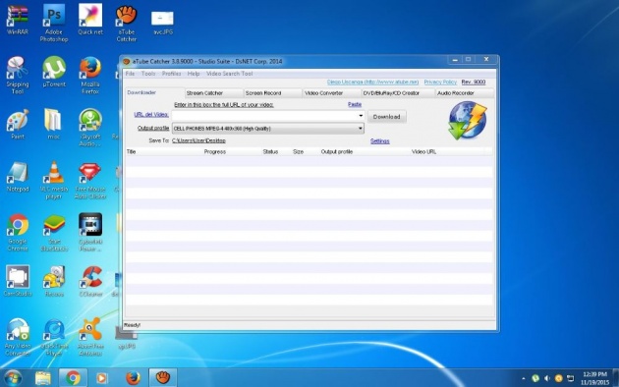
Task: Open the Help menu
Action: [194, 74]
